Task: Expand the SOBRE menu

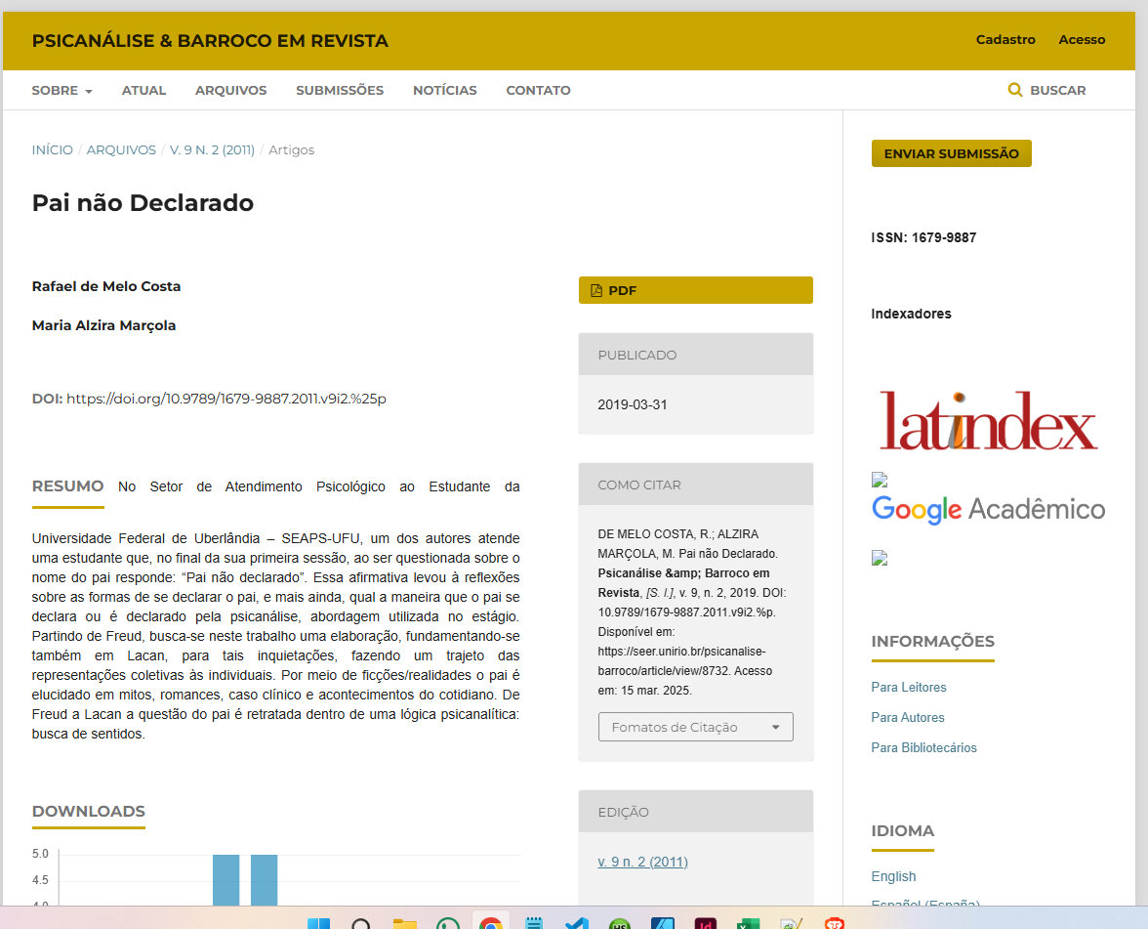Action: (62, 90)
